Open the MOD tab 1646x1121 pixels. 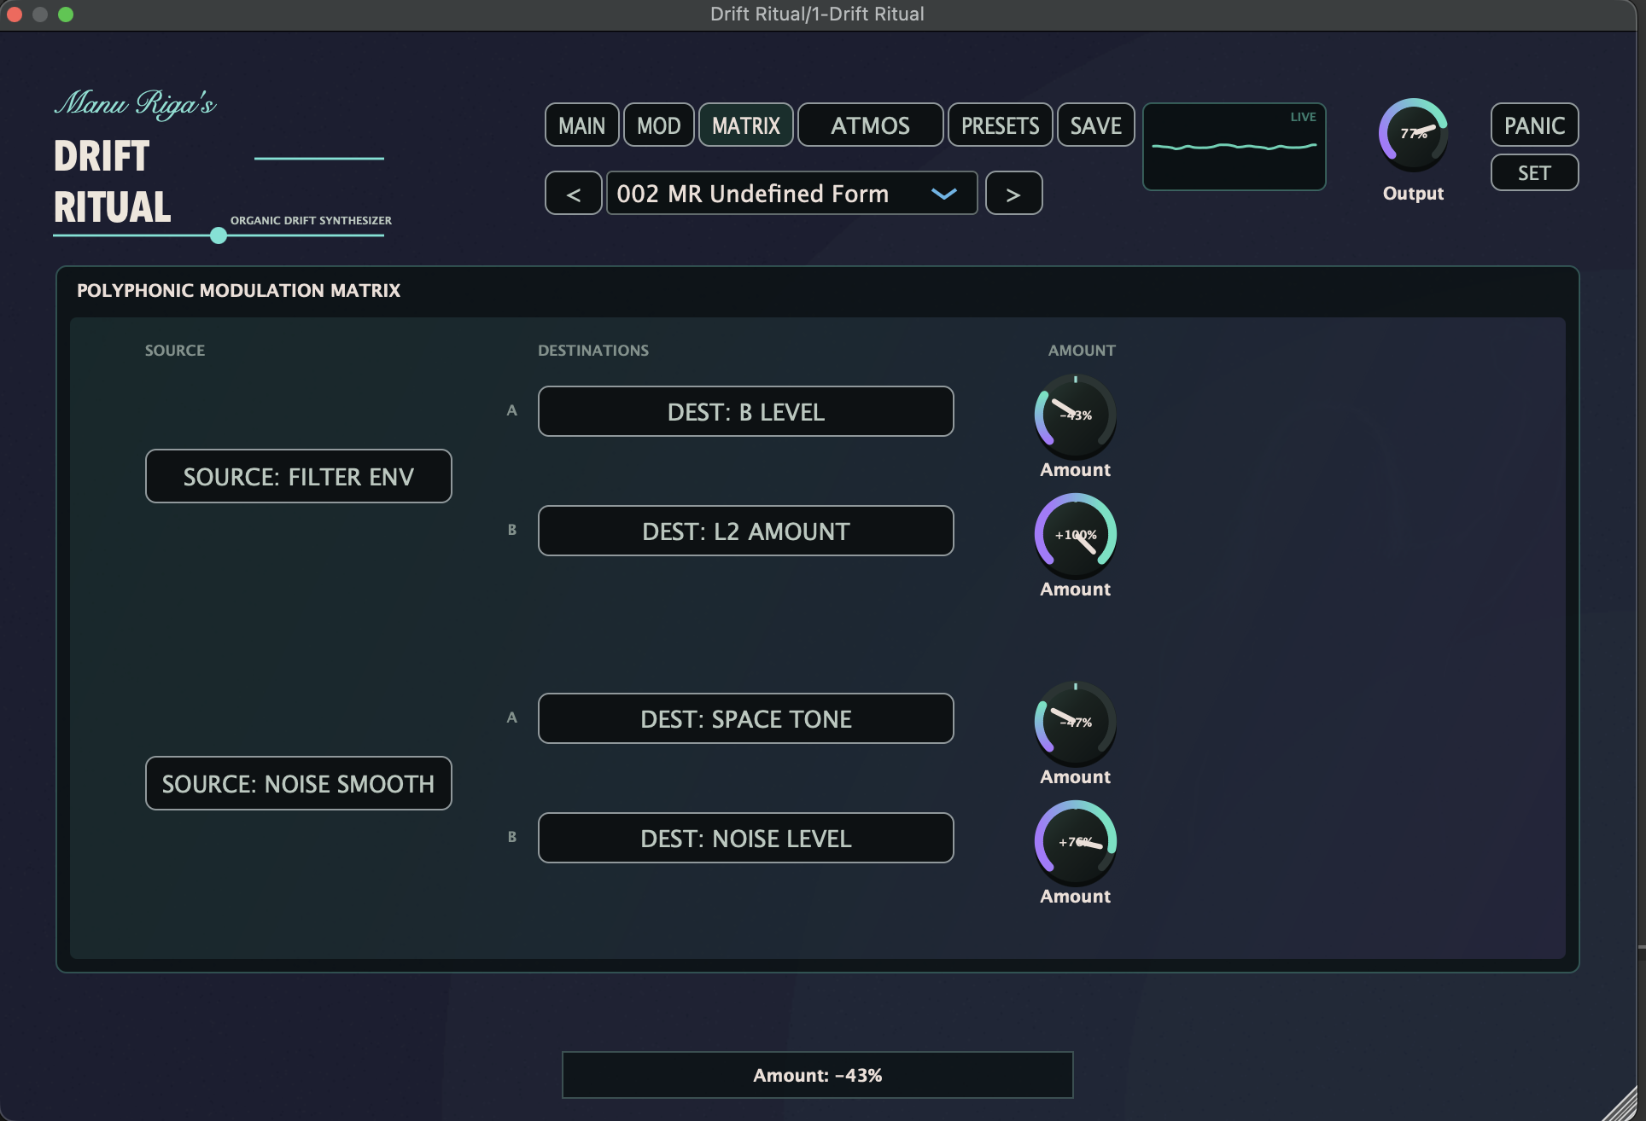coord(658,125)
